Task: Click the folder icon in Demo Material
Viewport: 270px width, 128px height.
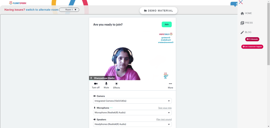Action: [145, 11]
